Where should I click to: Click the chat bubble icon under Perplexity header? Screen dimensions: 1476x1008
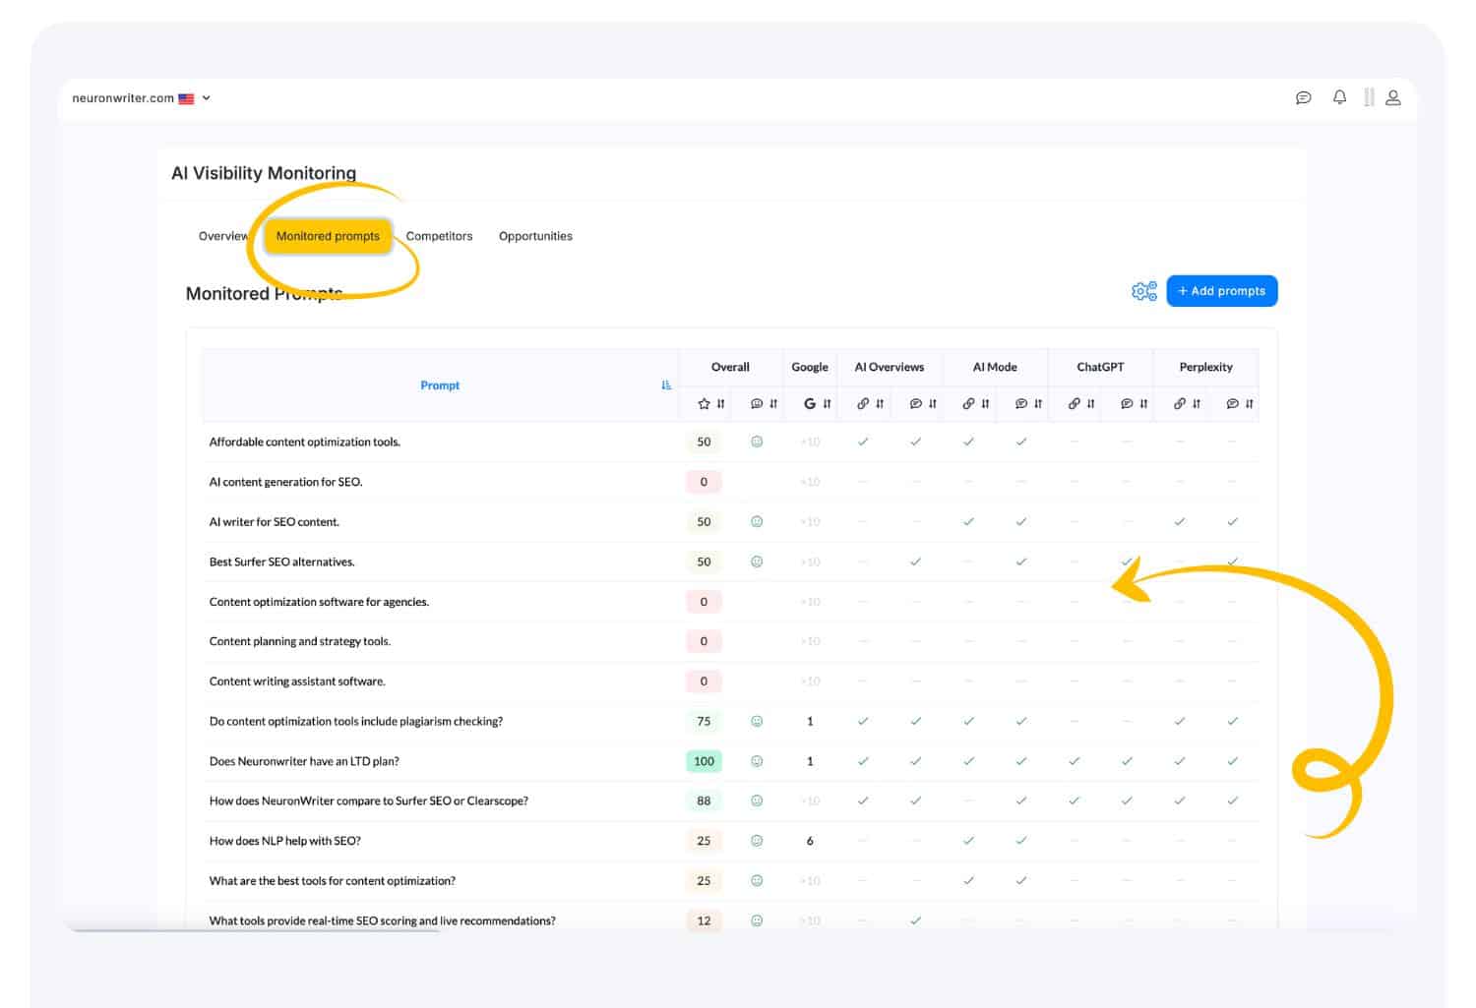[x=1231, y=403]
